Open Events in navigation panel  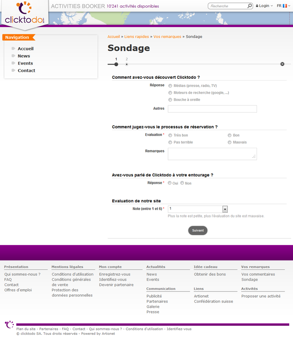(x=25, y=63)
